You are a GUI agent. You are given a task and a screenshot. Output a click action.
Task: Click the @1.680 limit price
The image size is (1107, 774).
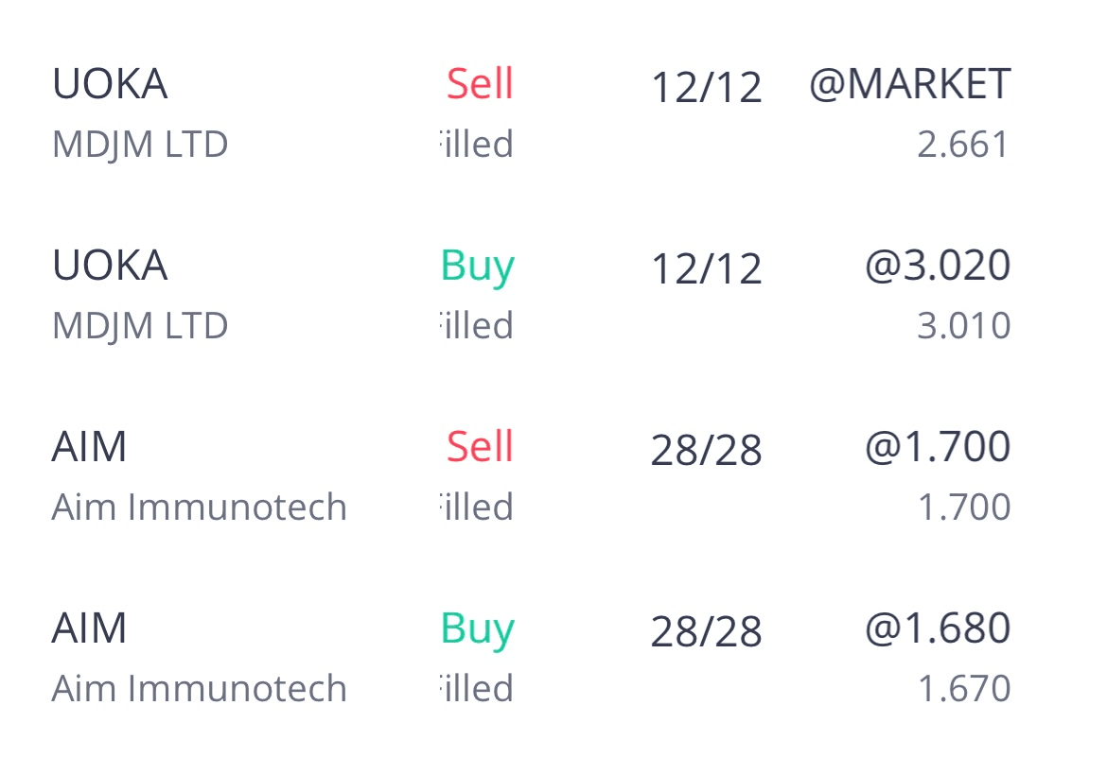click(937, 628)
